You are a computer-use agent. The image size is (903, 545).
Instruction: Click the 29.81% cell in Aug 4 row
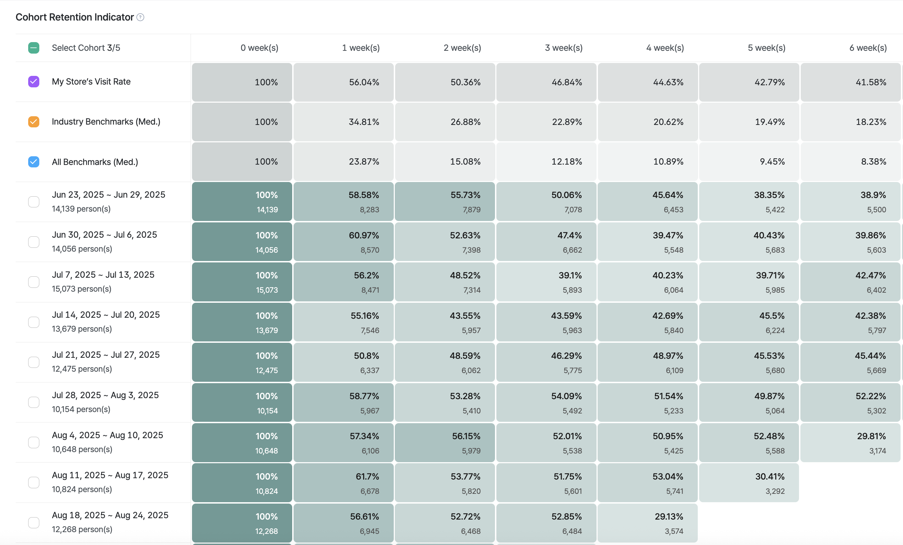[x=850, y=443]
